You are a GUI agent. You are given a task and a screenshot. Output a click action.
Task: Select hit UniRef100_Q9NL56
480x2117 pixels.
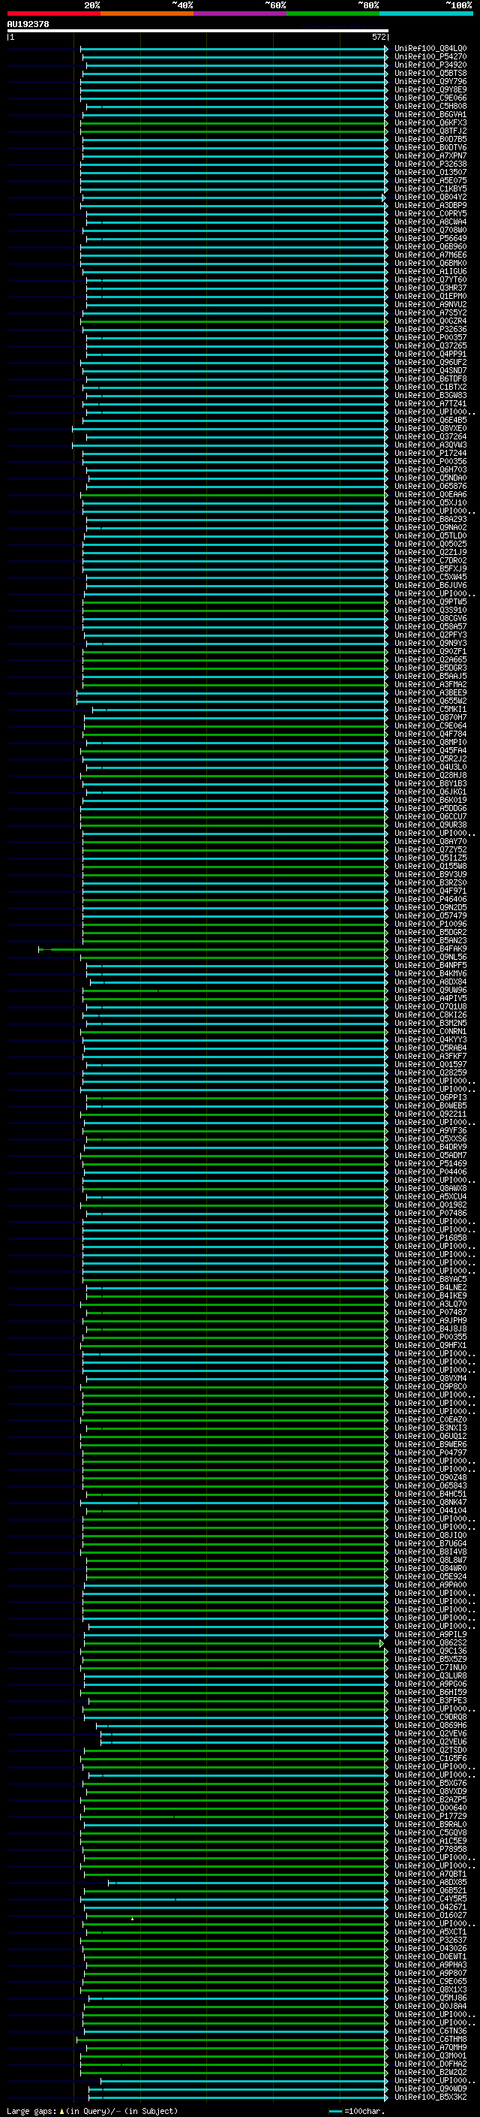[430, 957]
